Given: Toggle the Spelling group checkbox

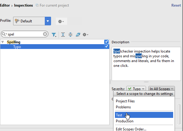Looking at the screenshot, I should point(107,42).
